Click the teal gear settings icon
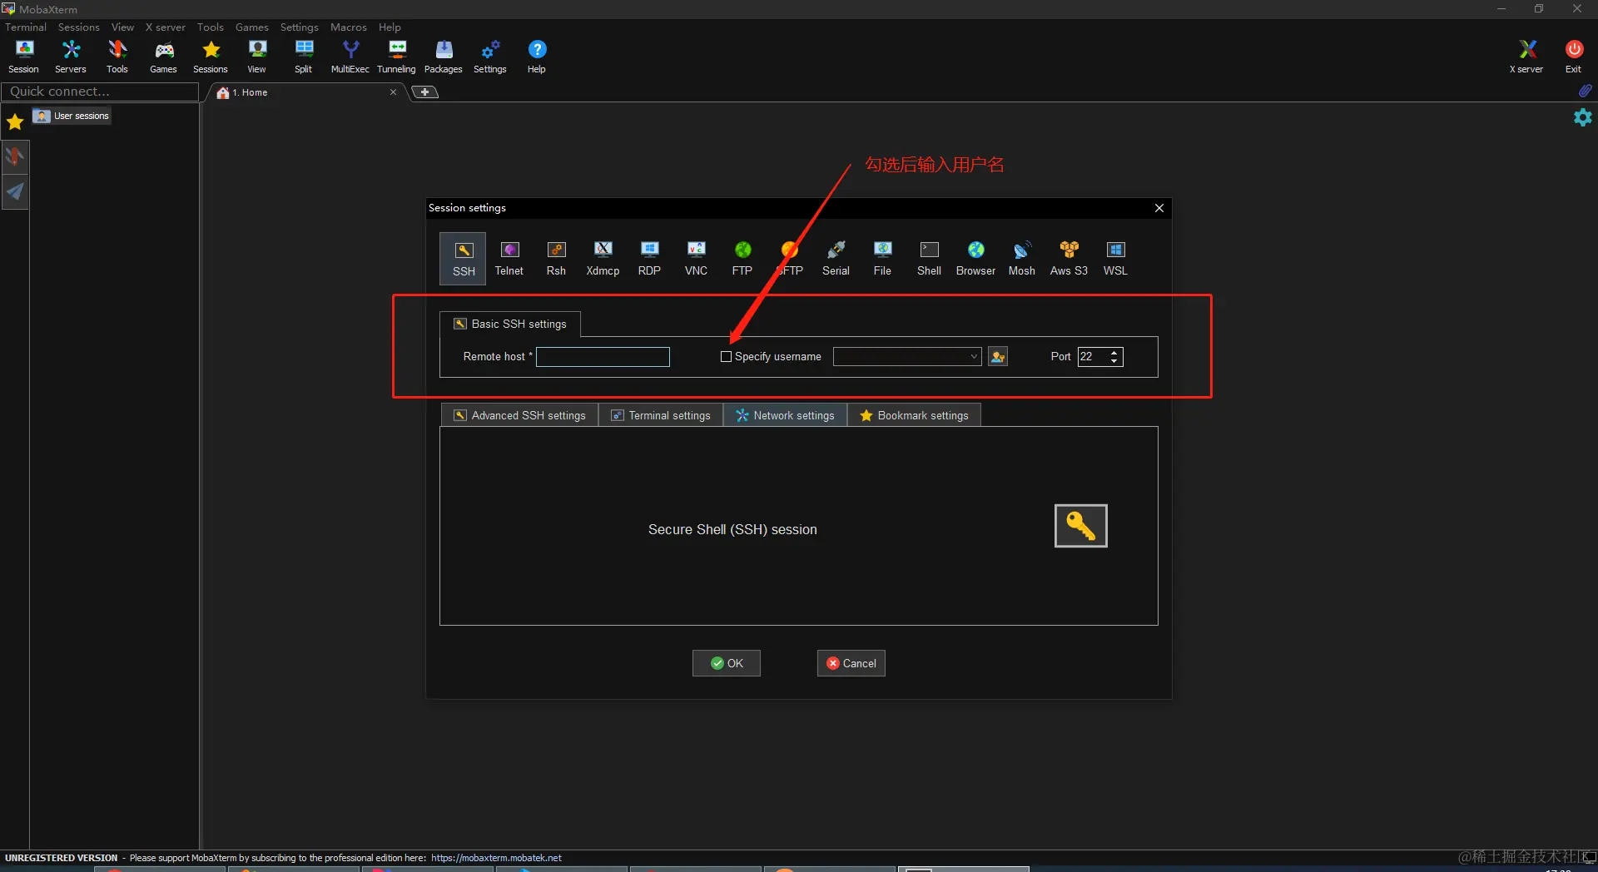1598x872 pixels. 1583,117
